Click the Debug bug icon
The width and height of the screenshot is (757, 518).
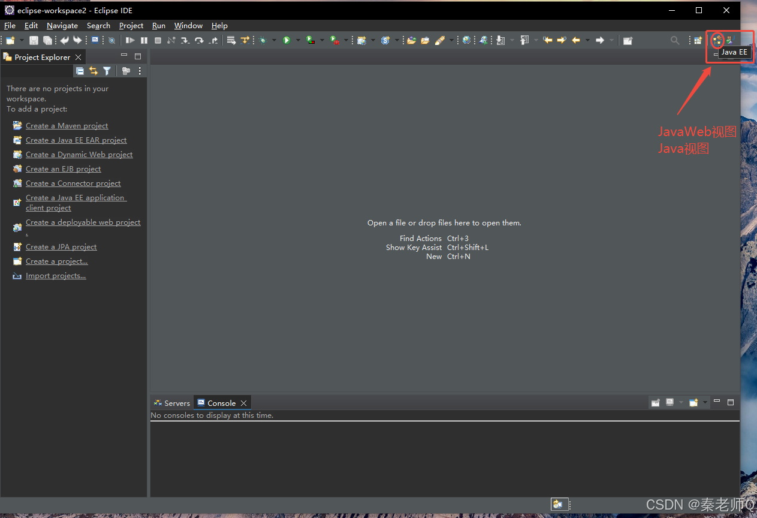(263, 40)
